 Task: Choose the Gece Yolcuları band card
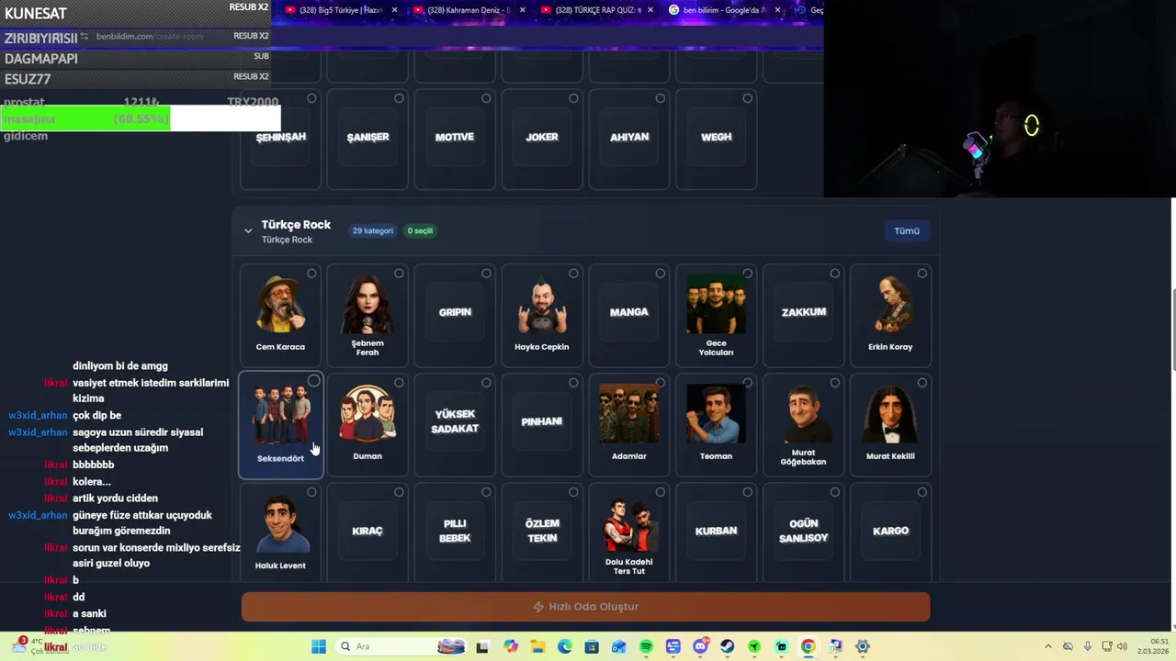(x=717, y=315)
